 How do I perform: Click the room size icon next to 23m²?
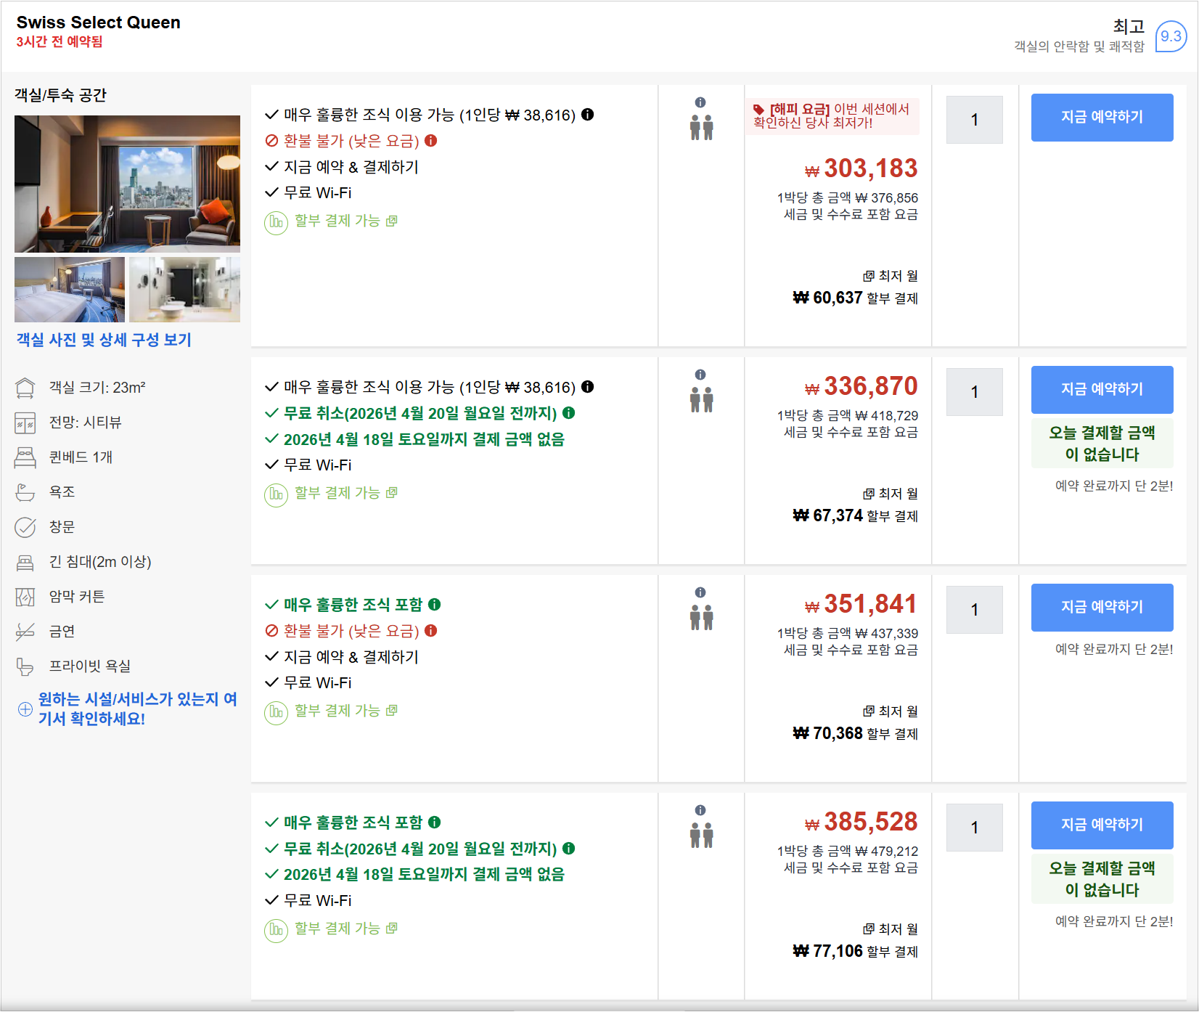pos(25,388)
